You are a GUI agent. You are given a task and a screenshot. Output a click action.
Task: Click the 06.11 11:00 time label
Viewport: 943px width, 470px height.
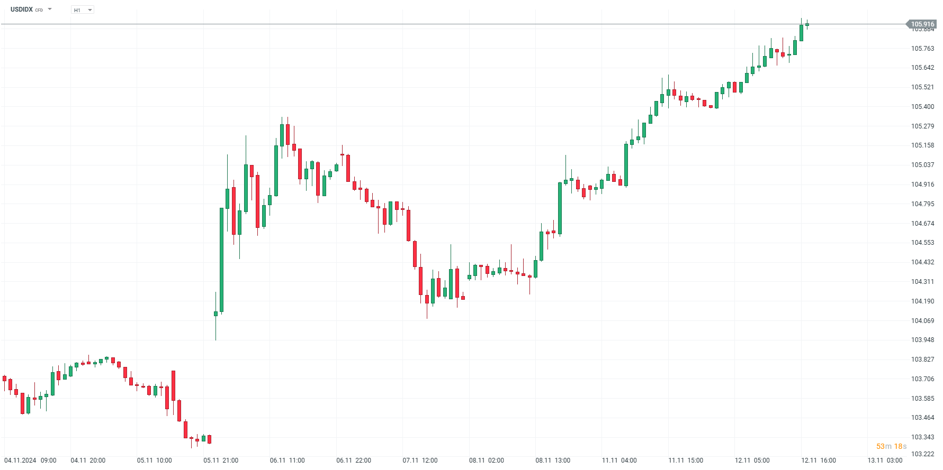pyautogui.click(x=287, y=460)
